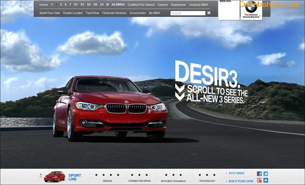Jump to the DESIGN section
Viewport: 305px width, 185px height.
point(107,181)
